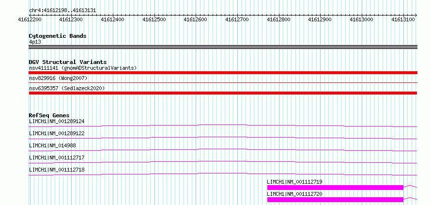Click the 41612500 ruler position label
The height and width of the screenshot is (205, 431).
[154, 19]
